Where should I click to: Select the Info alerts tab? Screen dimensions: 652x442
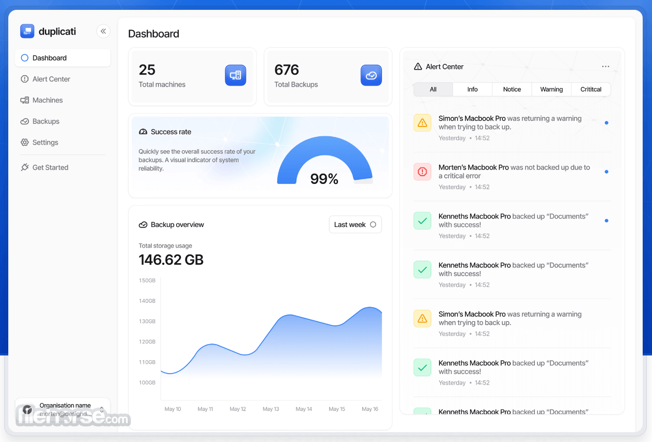pos(473,89)
